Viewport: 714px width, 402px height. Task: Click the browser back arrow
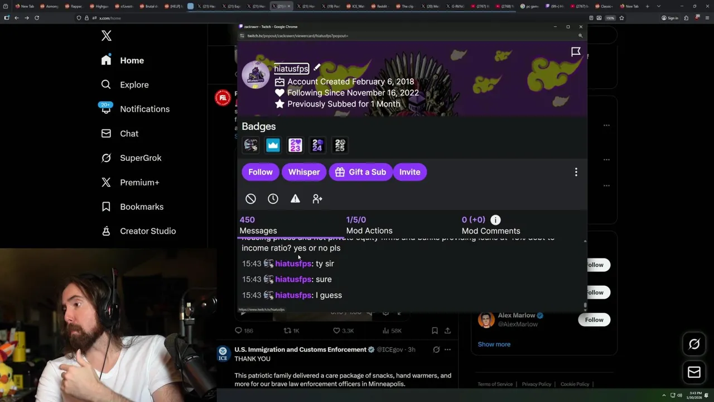(x=17, y=18)
